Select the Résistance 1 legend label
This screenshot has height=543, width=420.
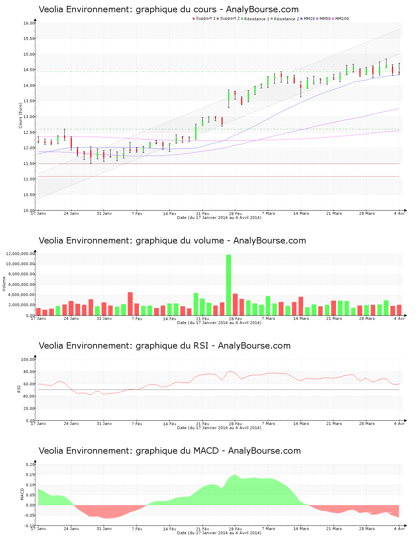(257, 19)
